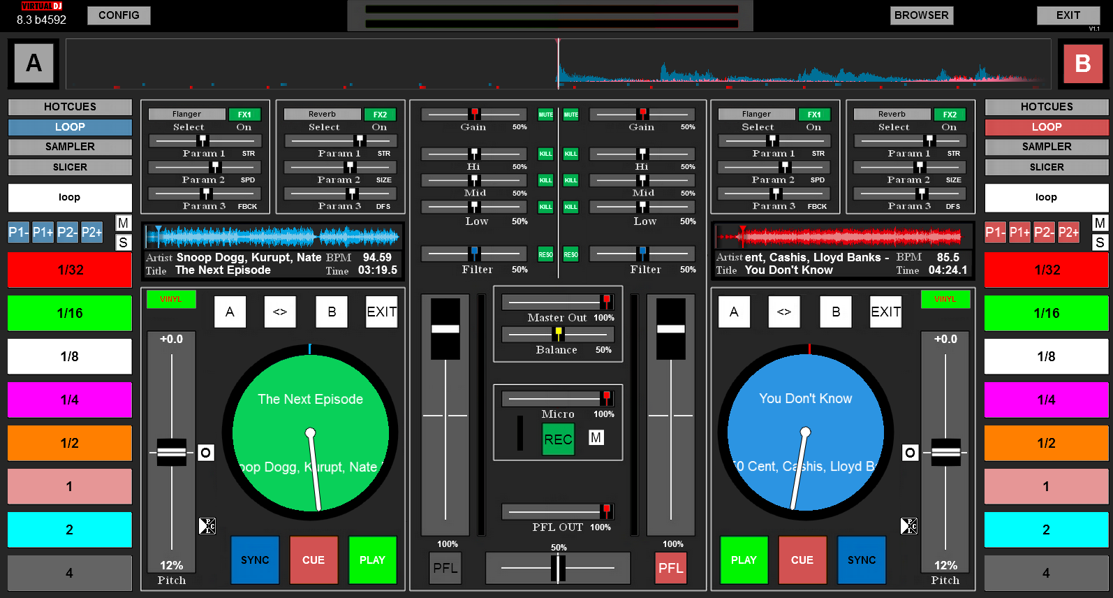Click right deck SYNC button

pyautogui.click(x=862, y=560)
